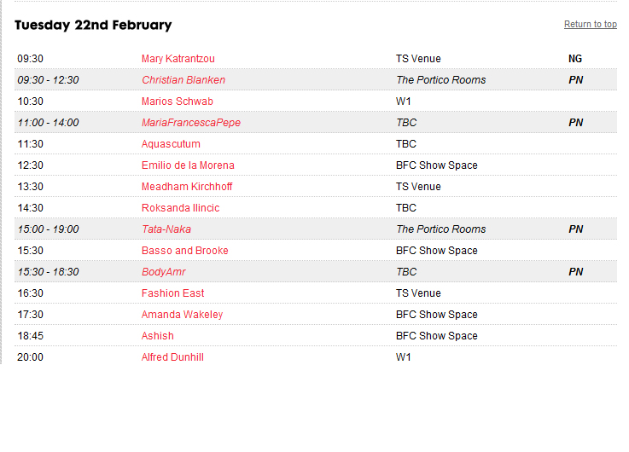Select the BodyAmr link
This screenshot has width=629, height=452.
pyautogui.click(x=163, y=272)
